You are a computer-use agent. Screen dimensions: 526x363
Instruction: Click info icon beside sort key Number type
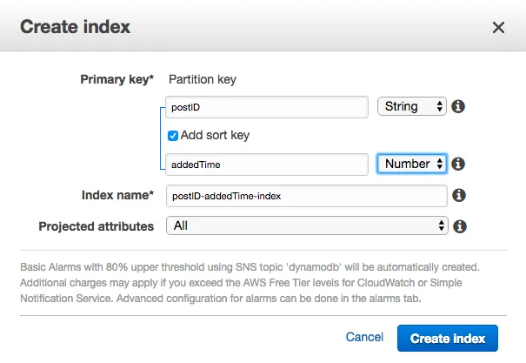coord(458,164)
